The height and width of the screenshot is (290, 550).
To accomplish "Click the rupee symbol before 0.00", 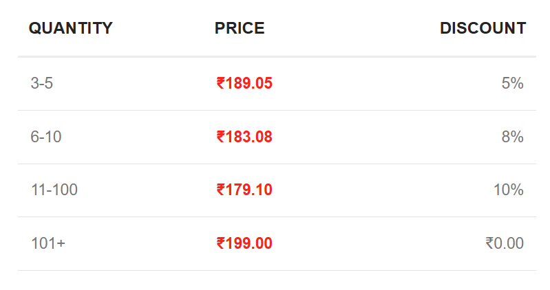I will pyautogui.click(x=489, y=243).
